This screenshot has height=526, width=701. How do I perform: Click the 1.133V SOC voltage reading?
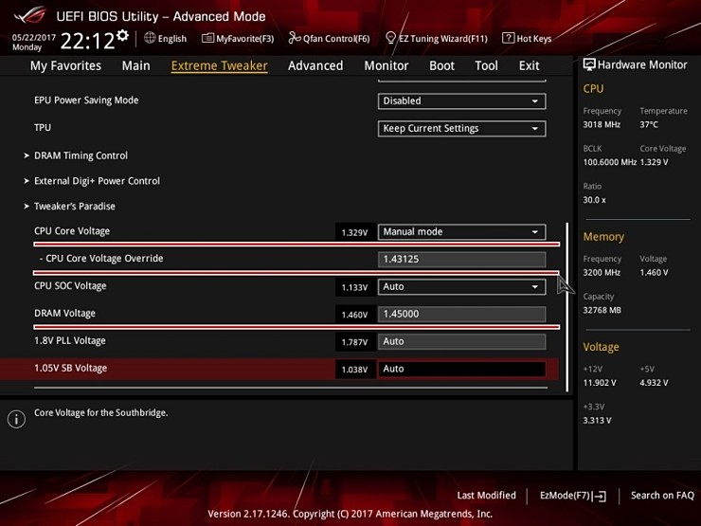(x=354, y=287)
